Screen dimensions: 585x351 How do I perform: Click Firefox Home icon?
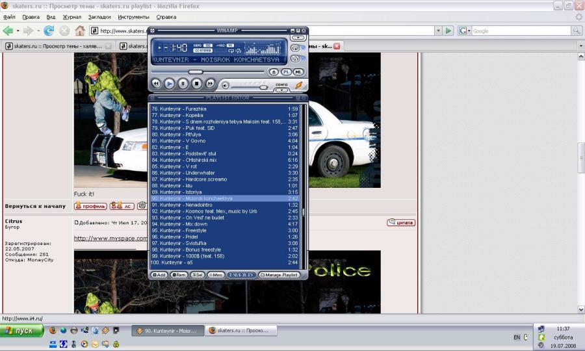point(80,31)
